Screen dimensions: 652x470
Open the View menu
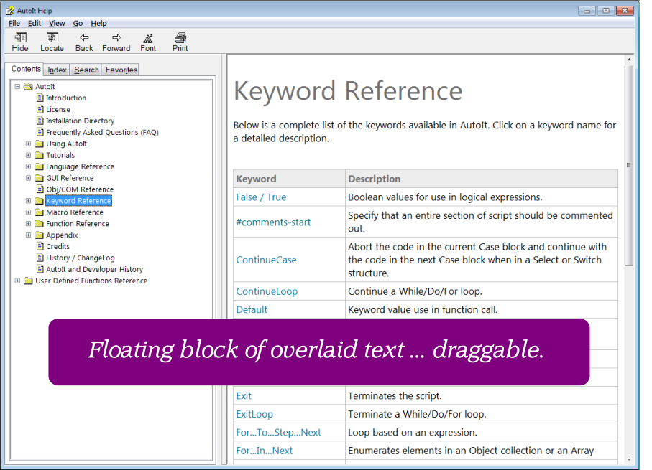pyautogui.click(x=57, y=24)
